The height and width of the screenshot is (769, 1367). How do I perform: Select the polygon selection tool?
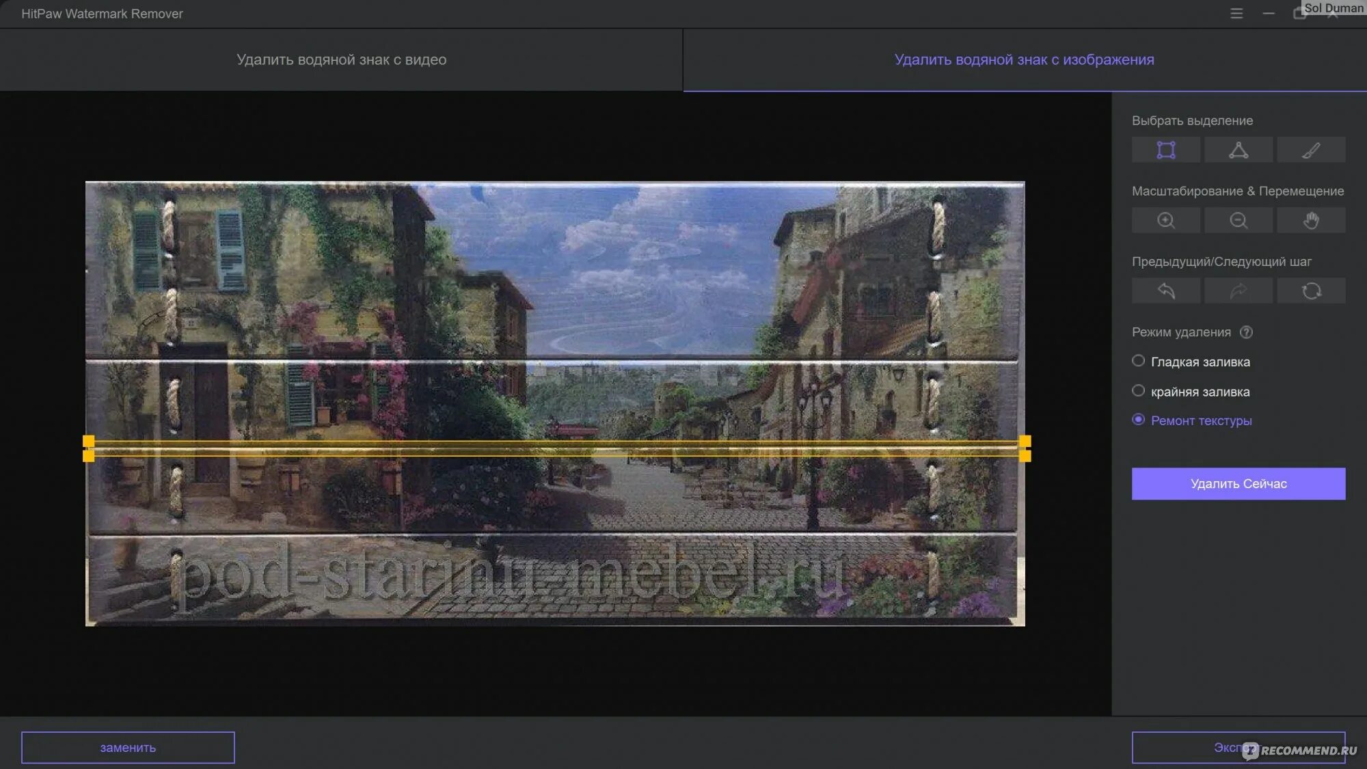[x=1238, y=150]
